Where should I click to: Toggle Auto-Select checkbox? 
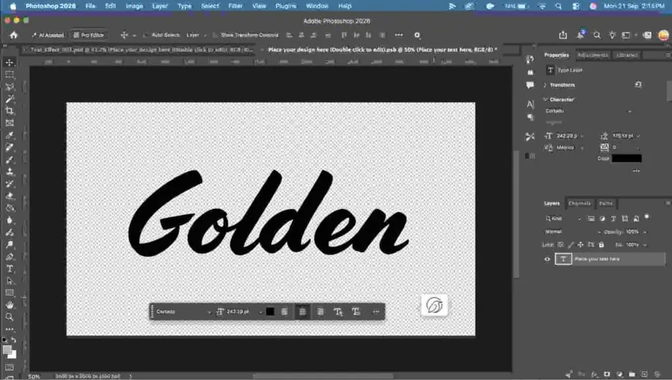[146, 35]
